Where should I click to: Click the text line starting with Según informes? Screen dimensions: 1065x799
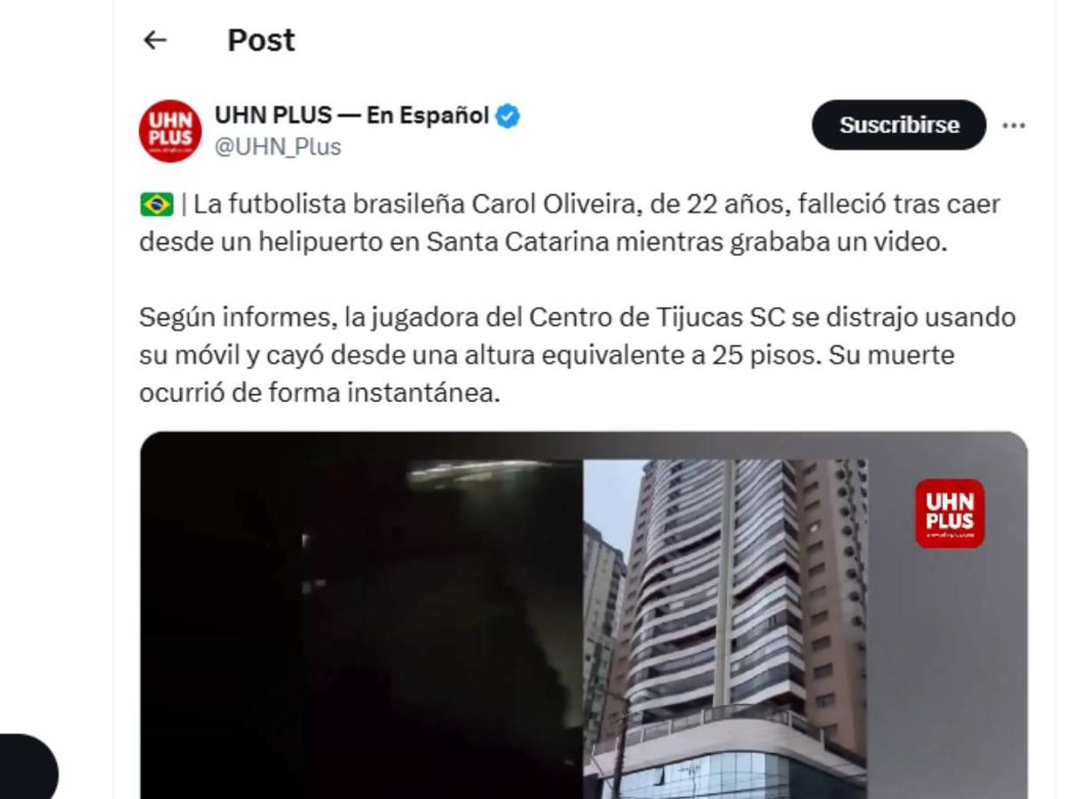pyautogui.click(x=578, y=318)
